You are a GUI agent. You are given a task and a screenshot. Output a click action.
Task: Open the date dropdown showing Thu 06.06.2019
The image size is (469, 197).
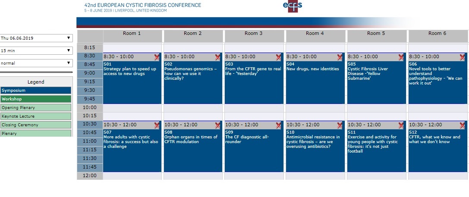click(36, 38)
